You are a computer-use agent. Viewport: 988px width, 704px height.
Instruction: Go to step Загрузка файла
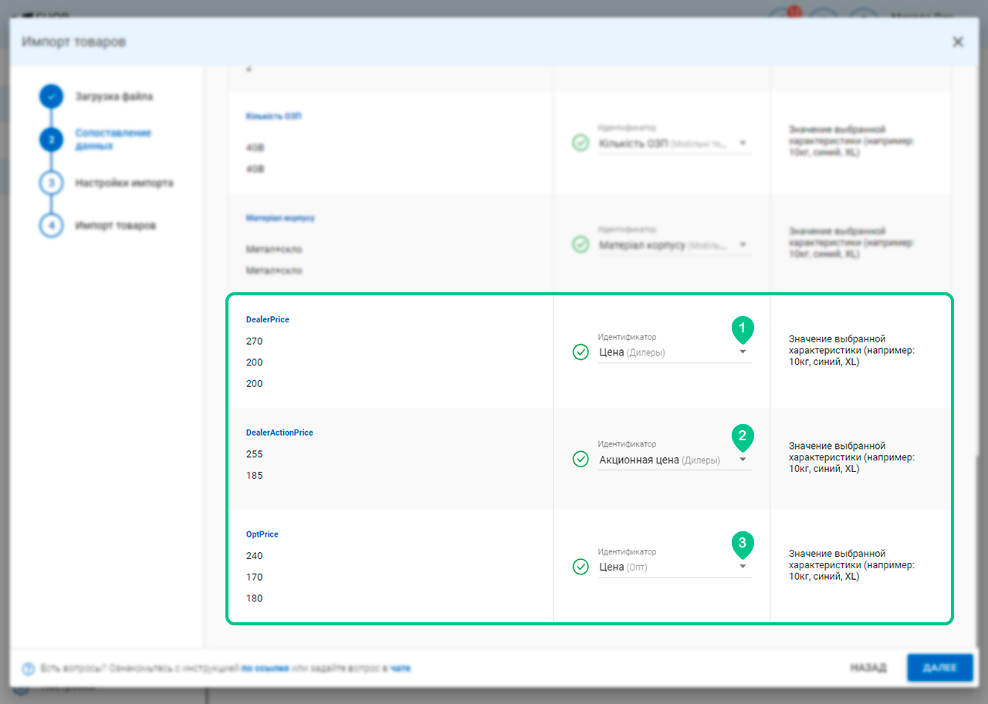click(114, 97)
